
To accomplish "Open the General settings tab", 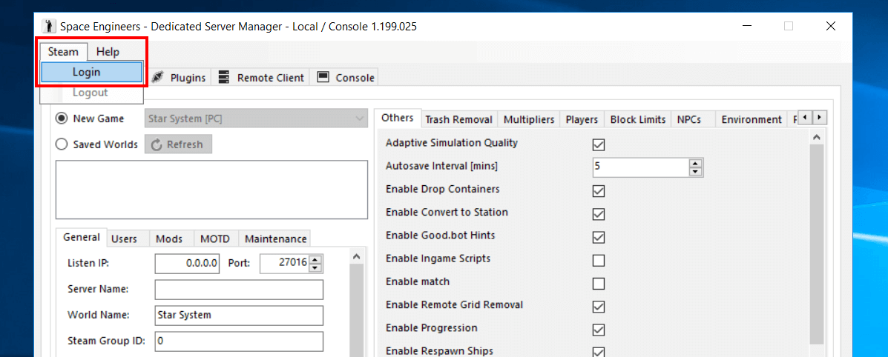I will point(82,238).
